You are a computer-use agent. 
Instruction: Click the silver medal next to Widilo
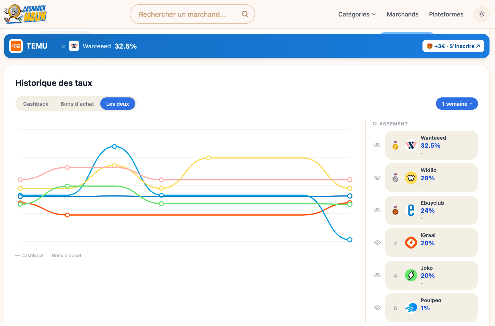pyautogui.click(x=395, y=178)
